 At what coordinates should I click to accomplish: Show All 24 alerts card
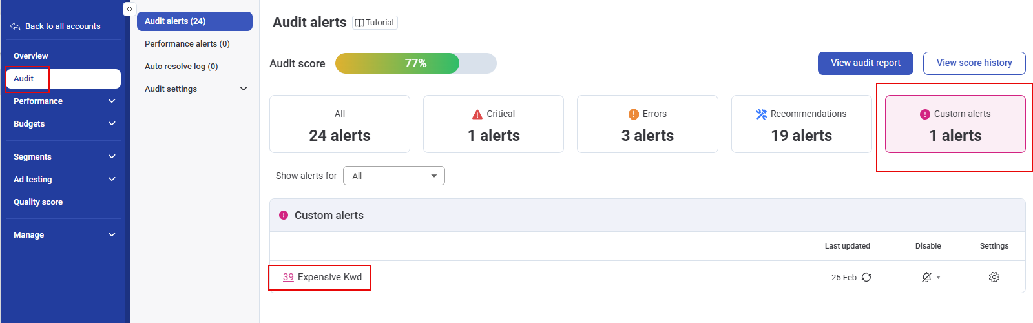tap(340, 124)
